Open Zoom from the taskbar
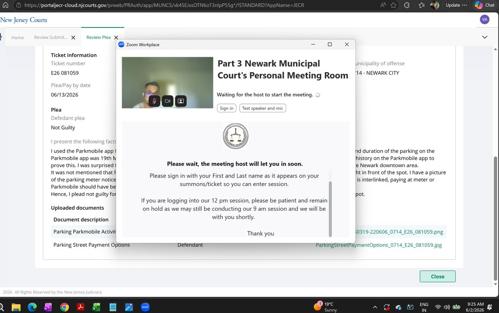Image resolution: width=499 pixels, height=313 pixels. click(x=145, y=308)
